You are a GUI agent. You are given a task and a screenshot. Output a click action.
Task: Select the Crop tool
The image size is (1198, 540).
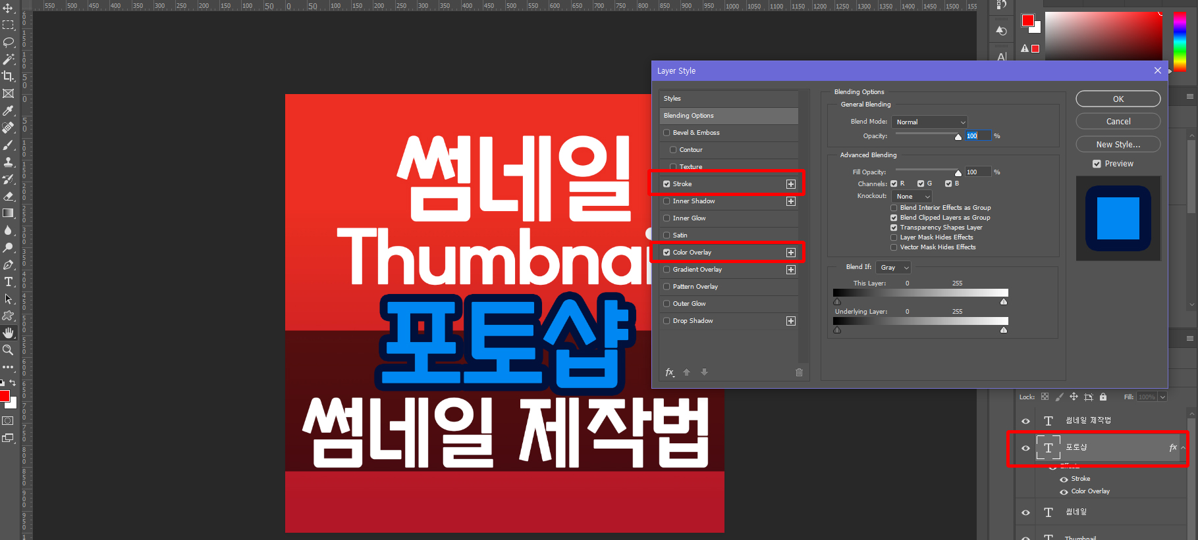[8, 76]
